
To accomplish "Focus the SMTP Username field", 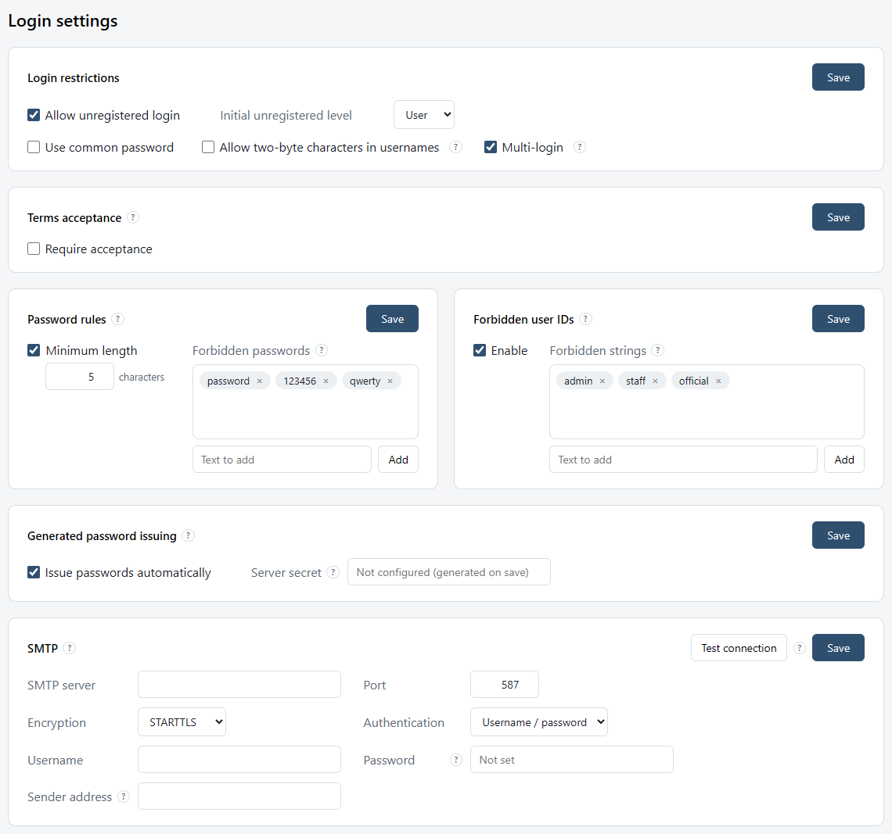I will coord(239,760).
